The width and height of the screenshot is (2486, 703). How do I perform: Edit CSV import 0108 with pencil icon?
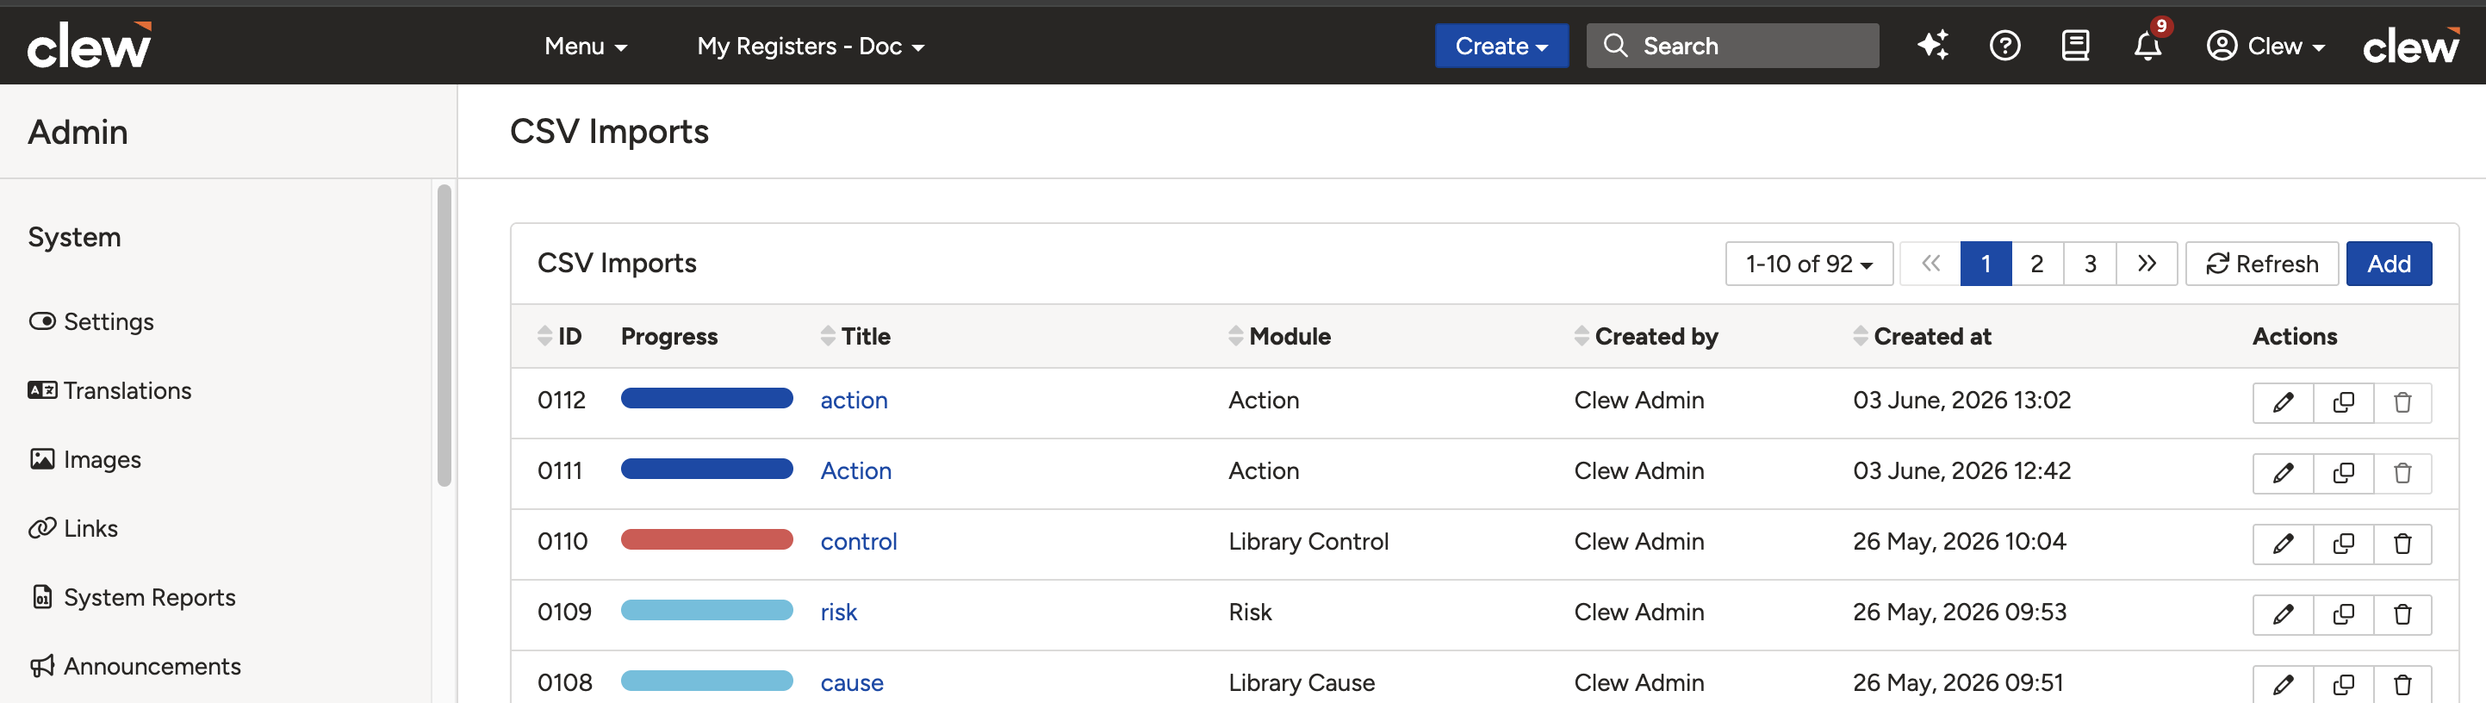tap(2283, 685)
